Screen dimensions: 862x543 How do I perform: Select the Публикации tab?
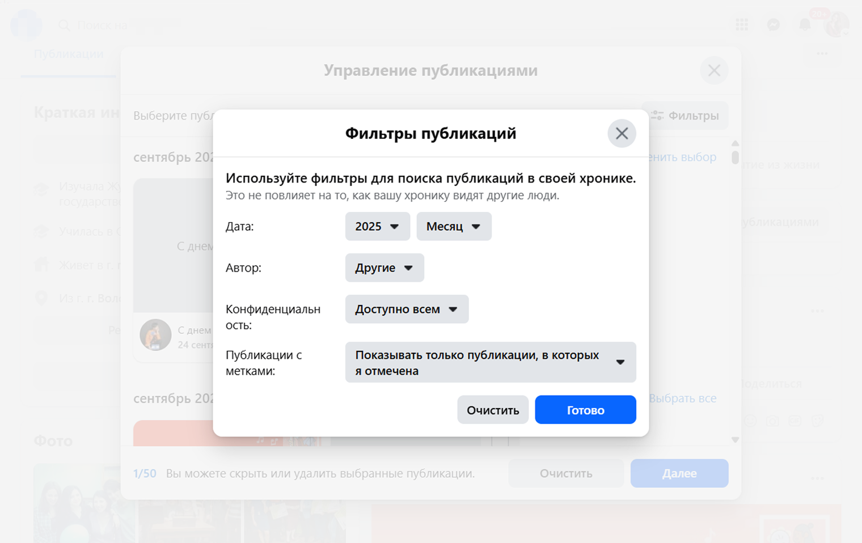[69, 54]
